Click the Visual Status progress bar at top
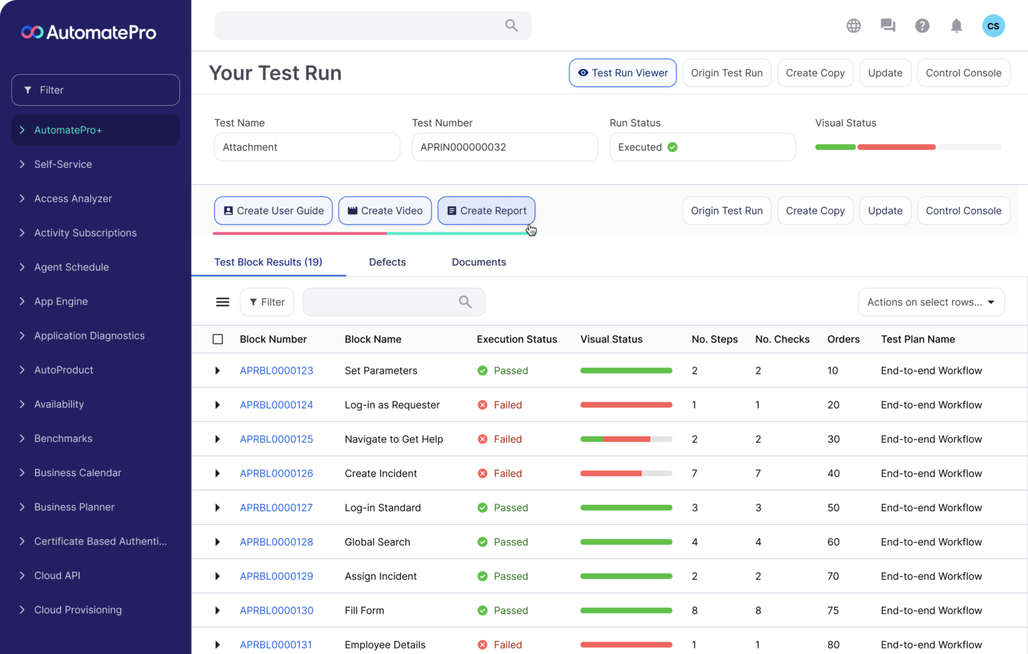 [x=908, y=147]
